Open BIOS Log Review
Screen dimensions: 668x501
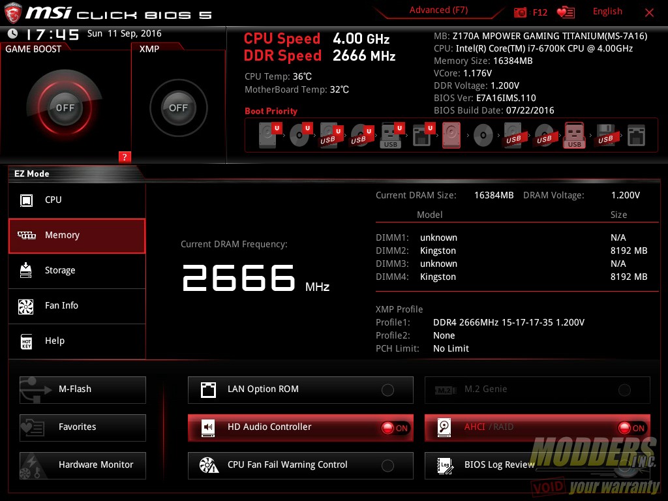(x=538, y=466)
